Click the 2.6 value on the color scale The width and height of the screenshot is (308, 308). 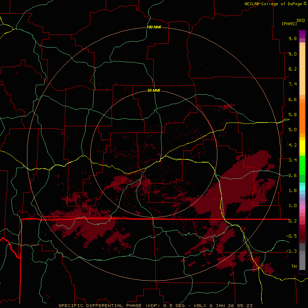click(x=293, y=176)
